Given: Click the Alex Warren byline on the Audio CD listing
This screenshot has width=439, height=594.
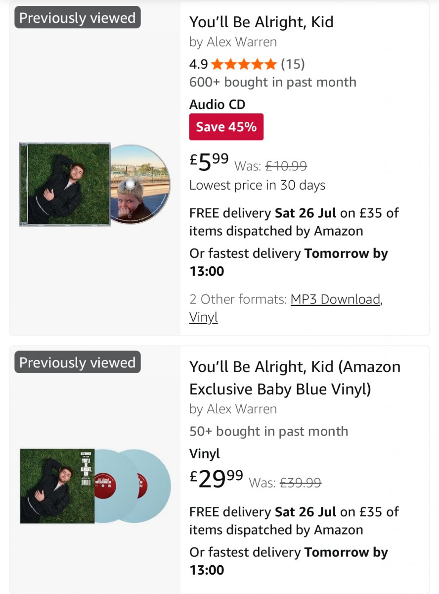Looking at the screenshot, I should pos(233,42).
